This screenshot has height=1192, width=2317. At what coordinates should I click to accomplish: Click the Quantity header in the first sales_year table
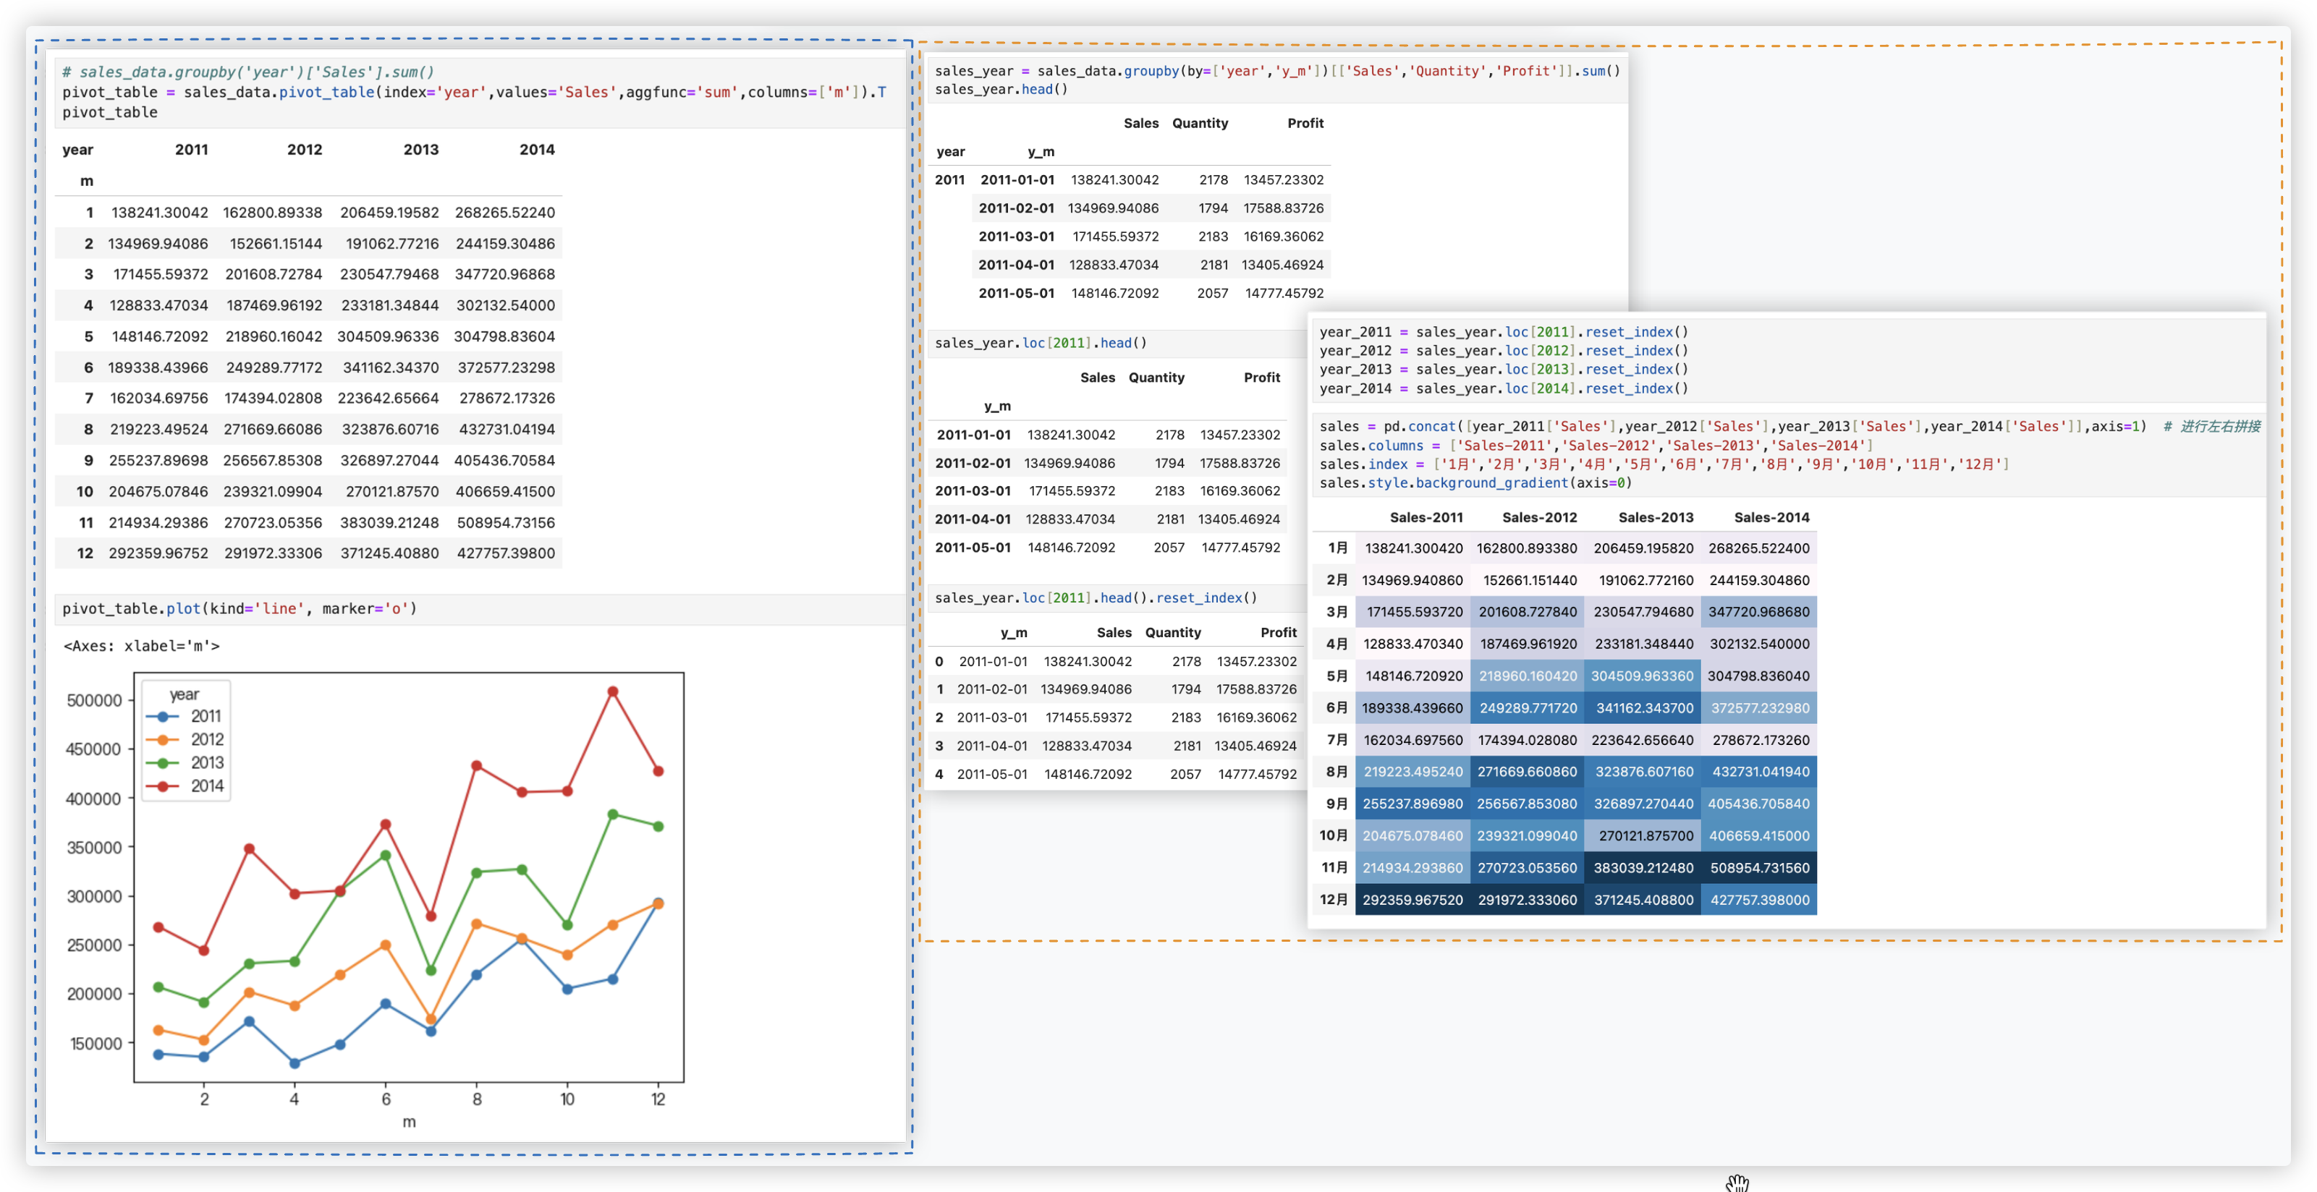[x=1199, y=123]
